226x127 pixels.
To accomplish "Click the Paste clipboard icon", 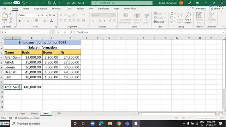I will click(x=5, y=15).
